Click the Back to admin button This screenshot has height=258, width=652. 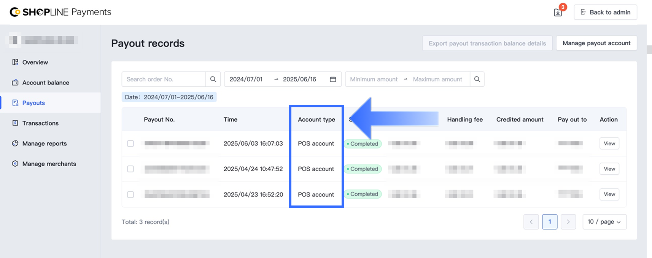(605, 12)
